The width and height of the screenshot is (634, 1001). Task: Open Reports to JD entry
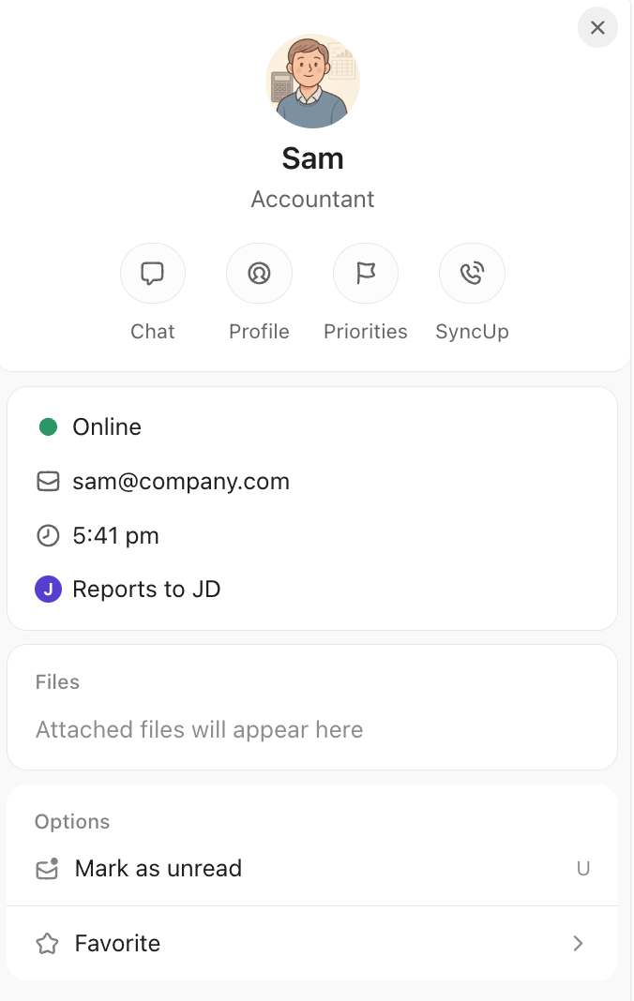click(x=146, y=589)
